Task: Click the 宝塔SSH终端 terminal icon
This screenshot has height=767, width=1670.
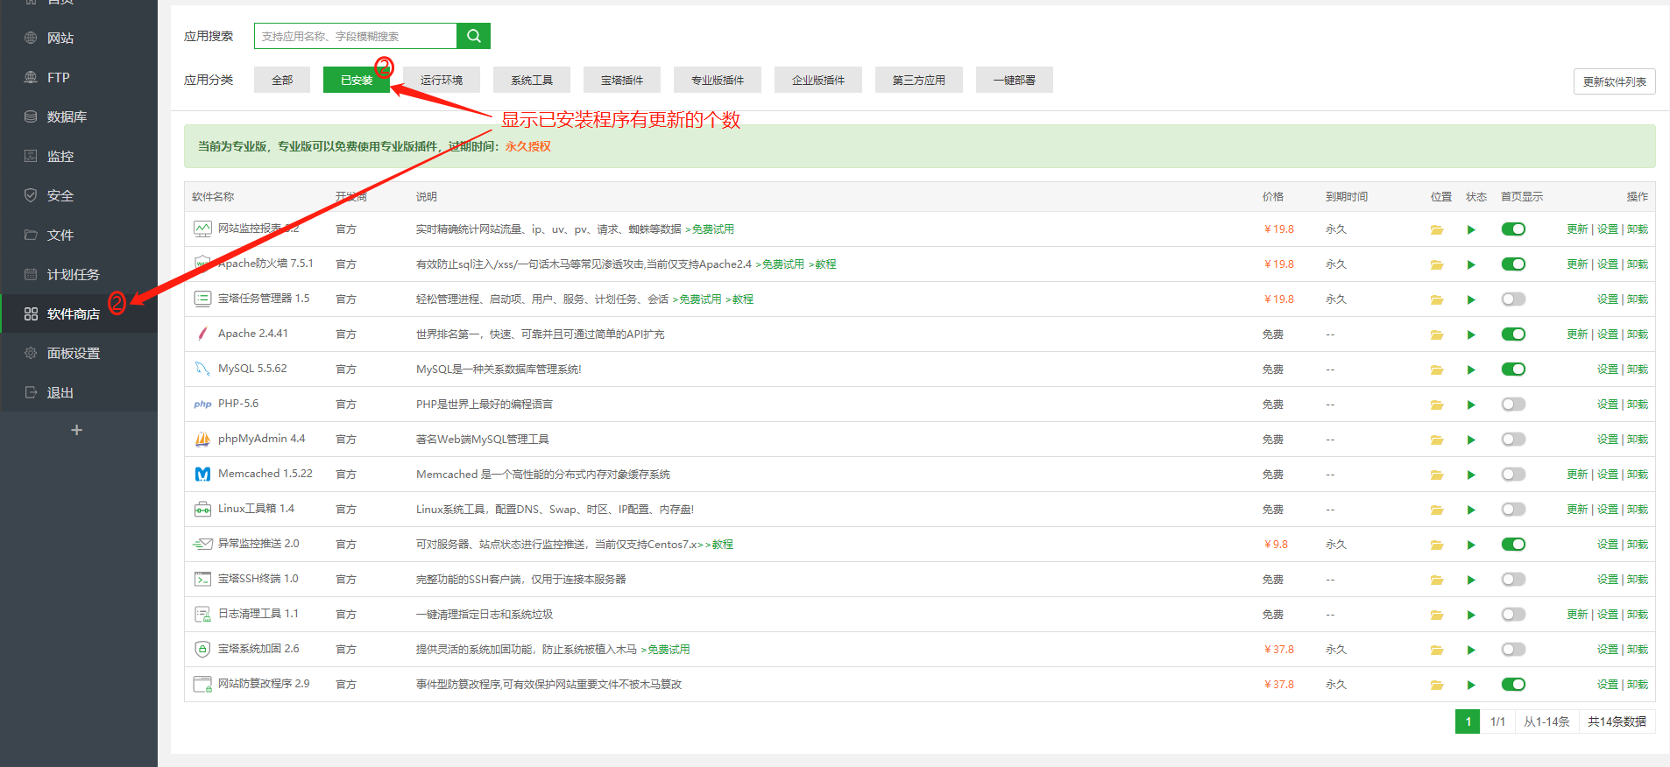Action: 202,579
